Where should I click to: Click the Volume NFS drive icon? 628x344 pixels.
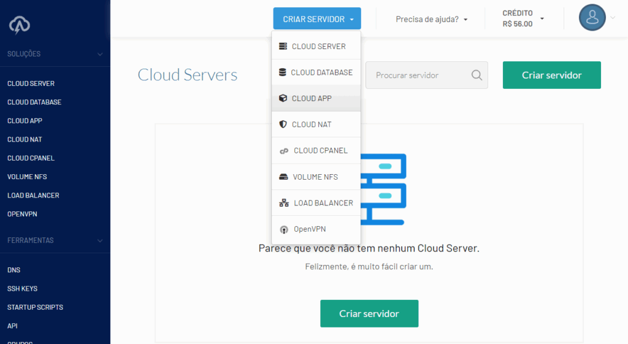[283, 177]
